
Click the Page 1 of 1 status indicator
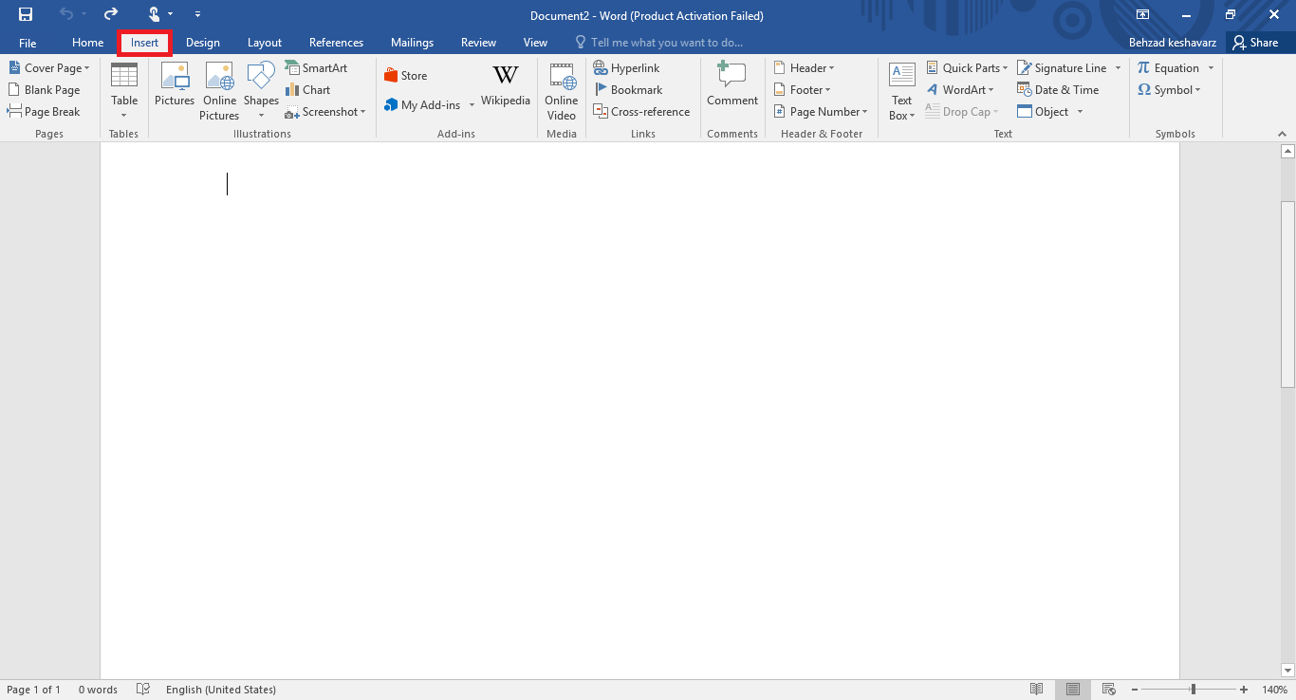34,690
